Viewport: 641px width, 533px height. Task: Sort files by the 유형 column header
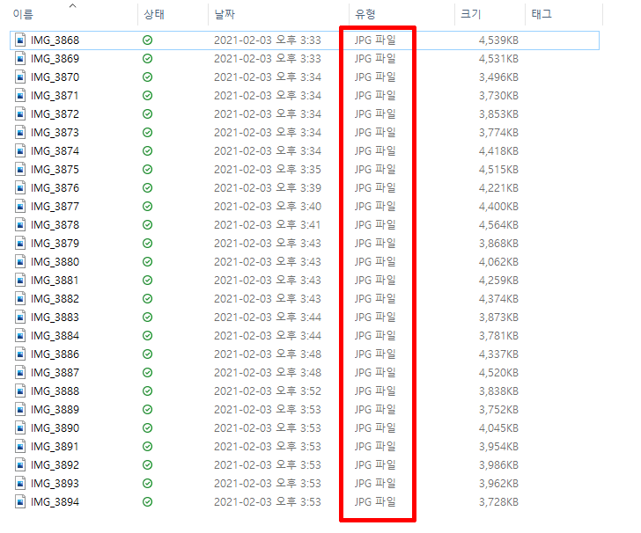pos(365,14)
